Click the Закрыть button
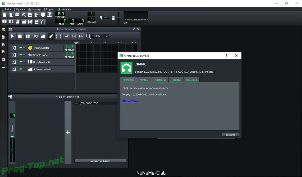Viewport: 302px width, 177px height. tap(231, 135)
